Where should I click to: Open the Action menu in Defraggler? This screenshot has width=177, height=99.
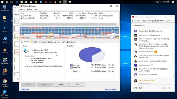pyautogui.click(x=22, y=9)
